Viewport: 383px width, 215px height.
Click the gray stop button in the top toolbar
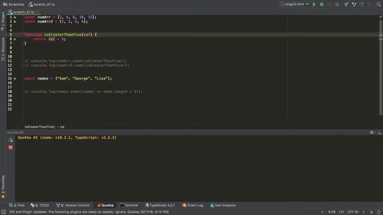point(337,4)
